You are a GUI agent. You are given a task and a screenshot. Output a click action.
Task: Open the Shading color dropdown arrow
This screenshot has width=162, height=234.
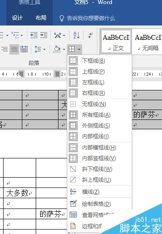tap(64, 49)
